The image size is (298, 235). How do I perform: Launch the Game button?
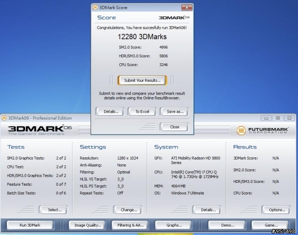click(x=270, y=225)
